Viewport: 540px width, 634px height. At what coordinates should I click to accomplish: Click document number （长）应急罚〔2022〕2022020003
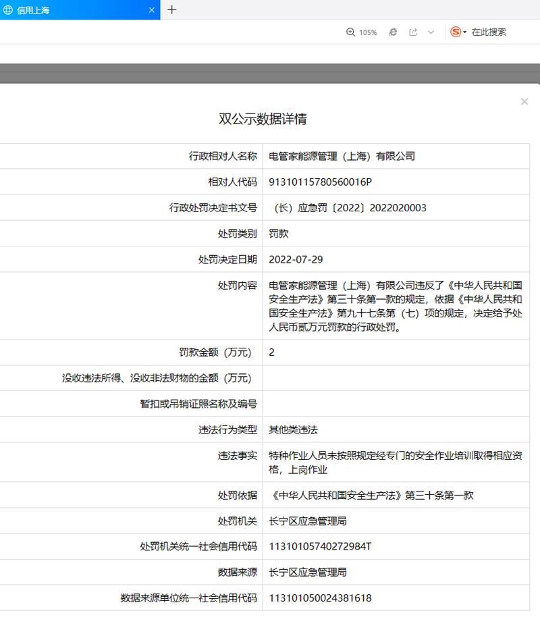tap(350, 208)
